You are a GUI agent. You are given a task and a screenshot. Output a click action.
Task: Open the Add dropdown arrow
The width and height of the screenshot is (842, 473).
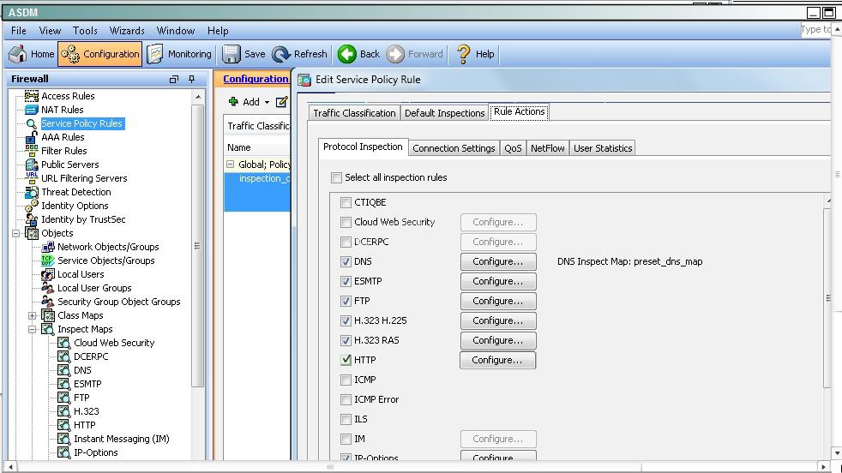click(x=267, y=102)
